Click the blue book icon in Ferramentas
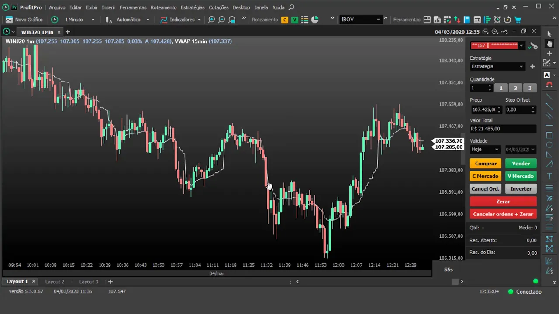The height and width of the screenshot is (314, 559). [x=467, y=20]
